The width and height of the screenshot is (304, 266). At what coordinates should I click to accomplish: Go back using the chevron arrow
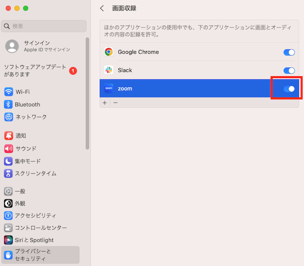(x=102, y=9)
